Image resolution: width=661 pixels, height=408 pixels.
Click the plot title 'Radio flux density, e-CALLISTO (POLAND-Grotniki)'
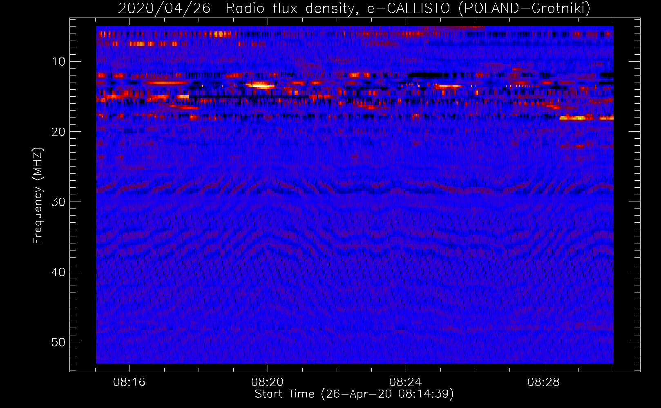[408, 8]
